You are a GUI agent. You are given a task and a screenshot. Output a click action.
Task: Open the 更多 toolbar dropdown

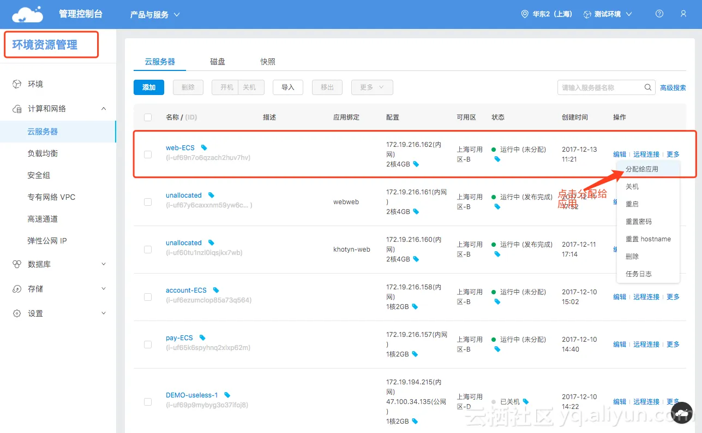click(x=372, y=87)
